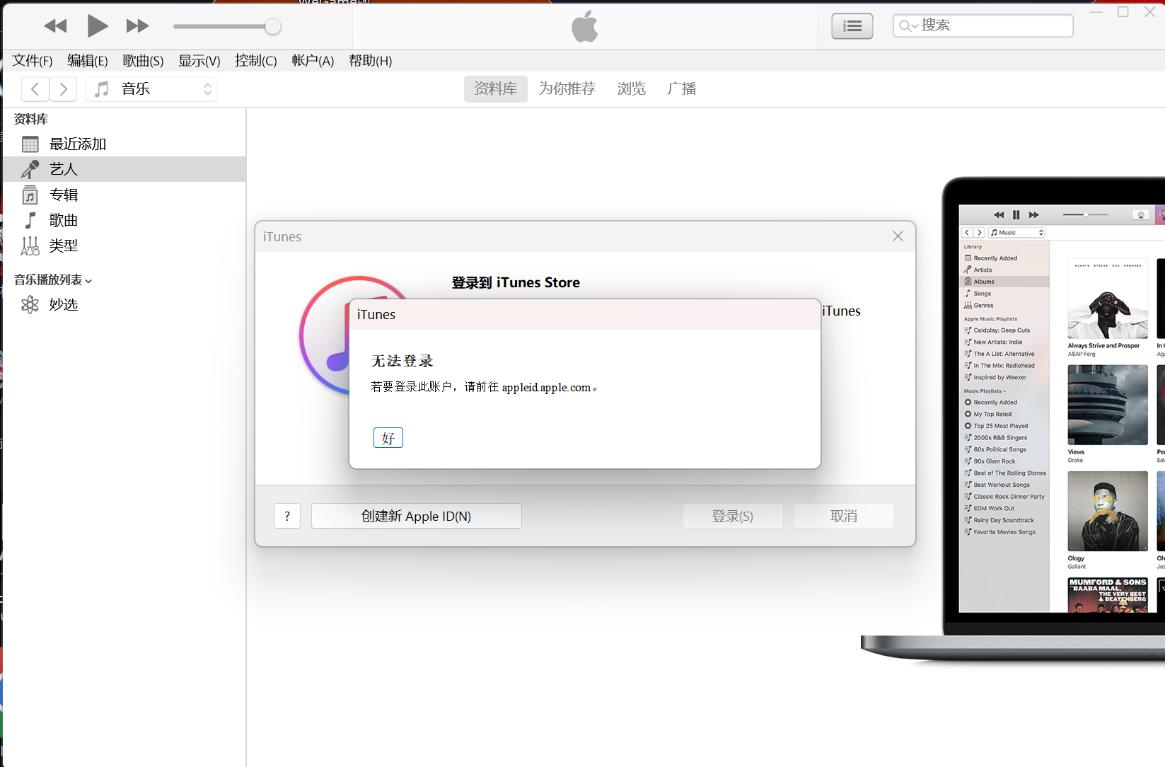Open the 编辑(E) menu
This screenshot has width=1165, height=767.
tap(88, 61)
